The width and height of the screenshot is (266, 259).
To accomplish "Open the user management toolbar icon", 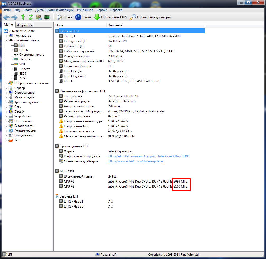I will (x=39, y=17).
